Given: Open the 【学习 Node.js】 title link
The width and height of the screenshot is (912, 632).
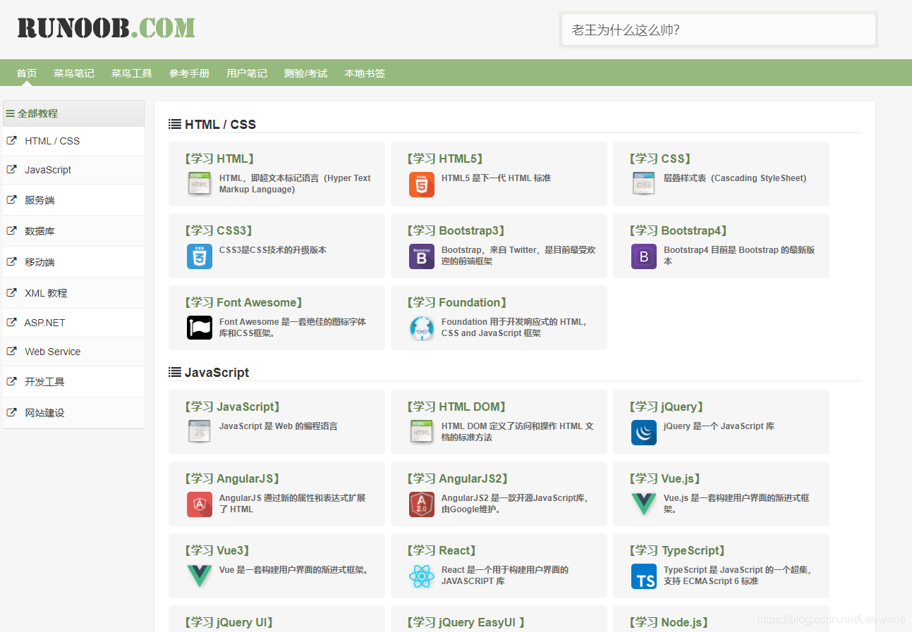Looking at the screenshot, I should pyautogui.click(x=669, y=622).
